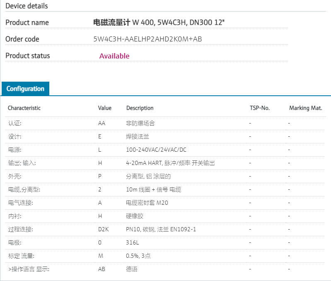Select the 0.5%, 3点 calibration description
This screenshot has width=331, height=281.
[x=138, y=256]
